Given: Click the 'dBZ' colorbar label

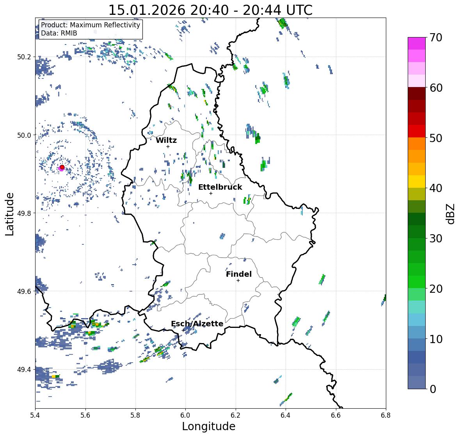Looking at the screenshot, I should (x=451, y=214).
